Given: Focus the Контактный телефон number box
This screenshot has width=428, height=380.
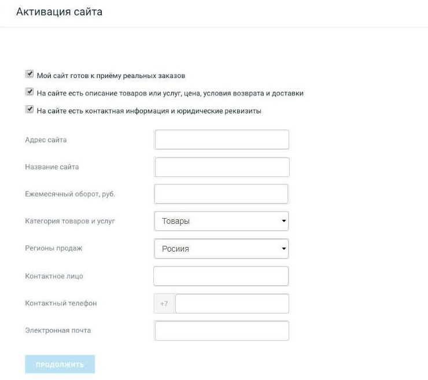Looking at the screenshot, I should point(231,303).
